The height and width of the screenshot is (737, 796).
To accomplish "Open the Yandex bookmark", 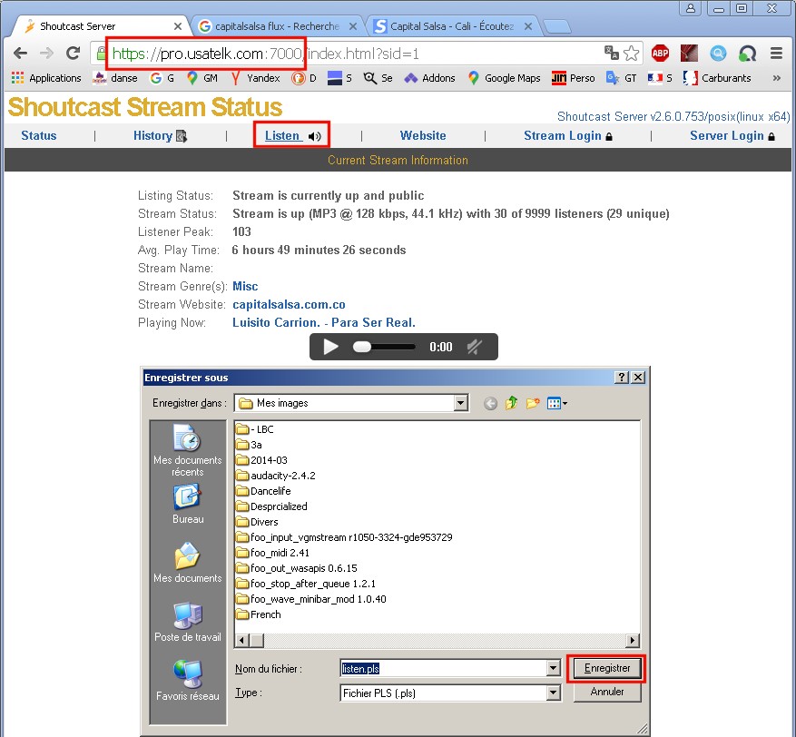I will [x=255, y=78].
